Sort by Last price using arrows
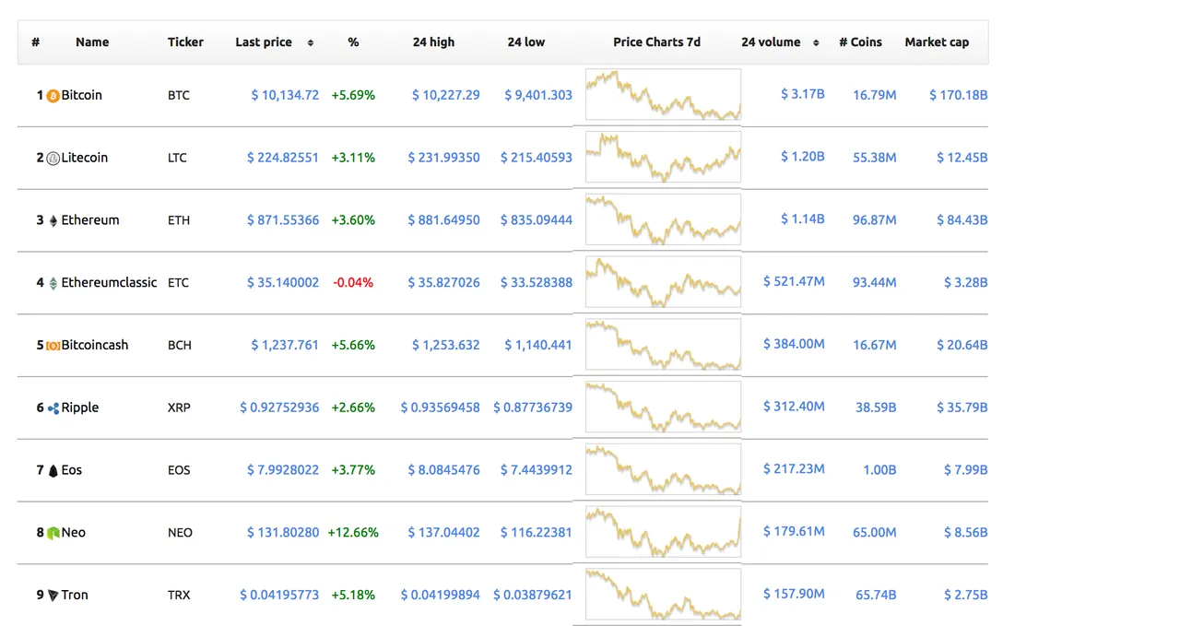This screenshot has width=1180, height=626. 310,42
